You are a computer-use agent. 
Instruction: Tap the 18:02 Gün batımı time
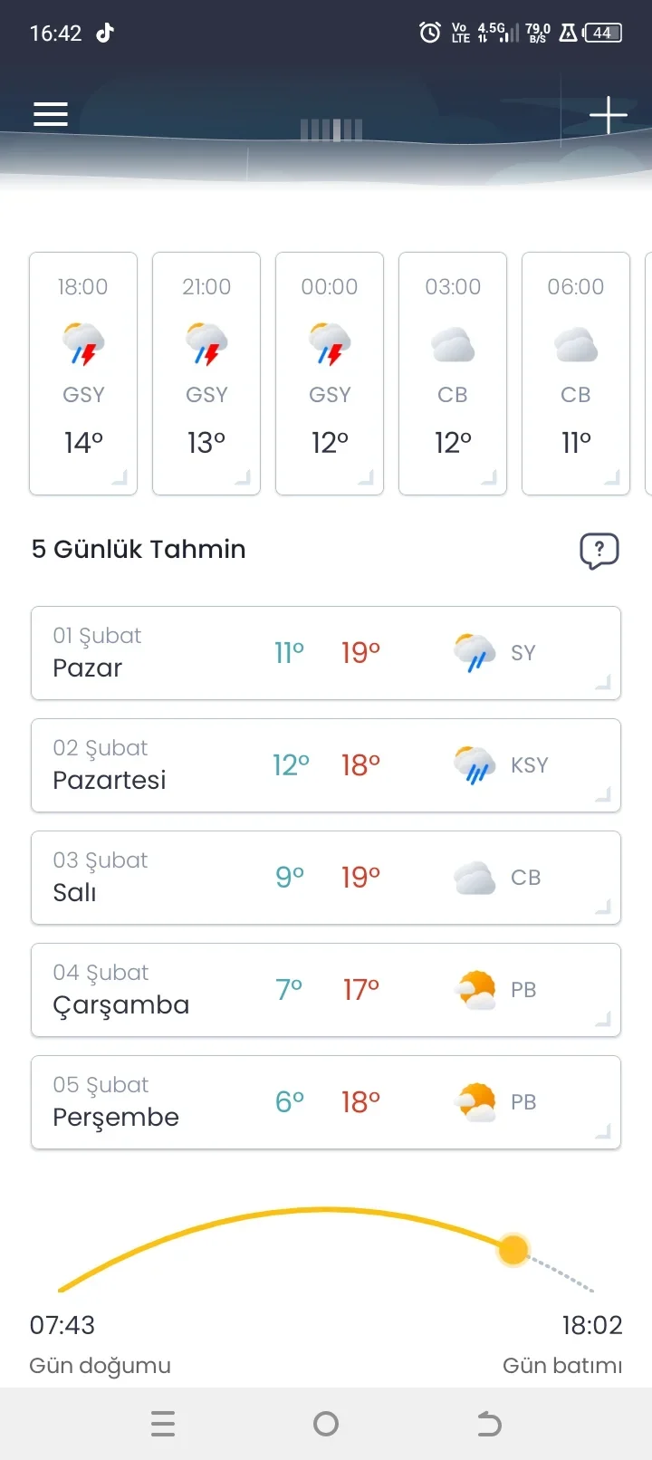coord(591,1326)
